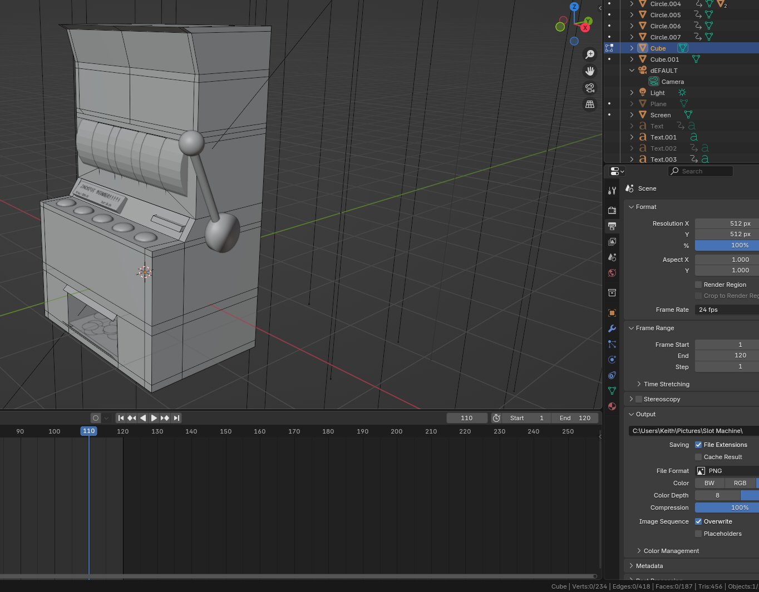Image resolution: width=759 pixels, height=592 pixels.
Task: Play the animation forward
Action: (x=154, y=418)
